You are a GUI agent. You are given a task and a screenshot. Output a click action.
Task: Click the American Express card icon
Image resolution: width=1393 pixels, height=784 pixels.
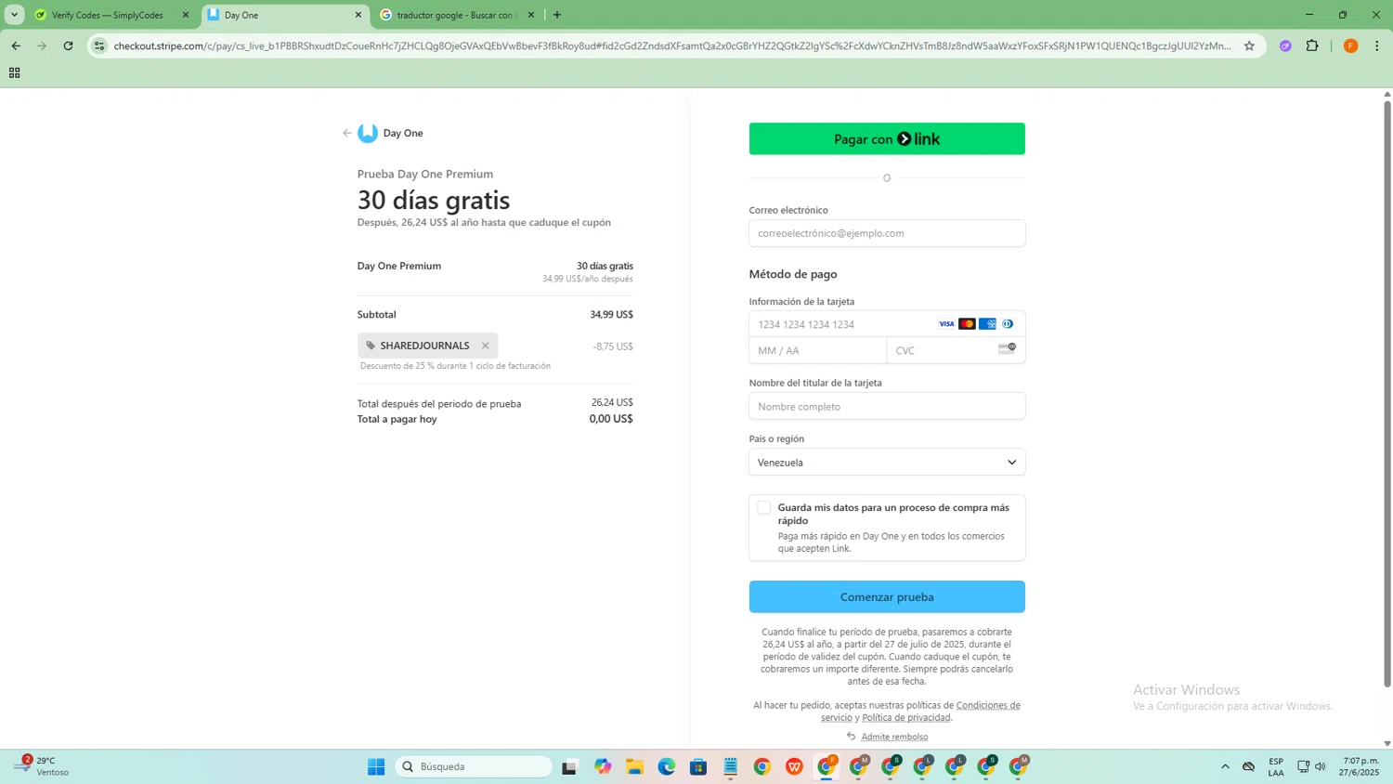pos(987,324)
